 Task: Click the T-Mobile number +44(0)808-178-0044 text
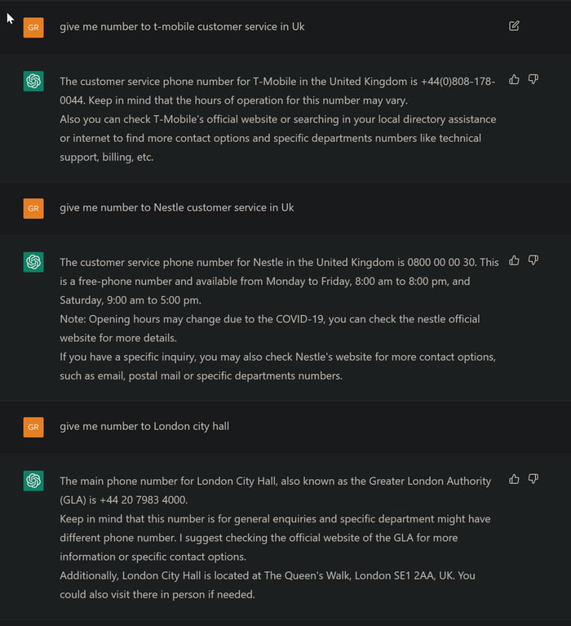point(457,81)
